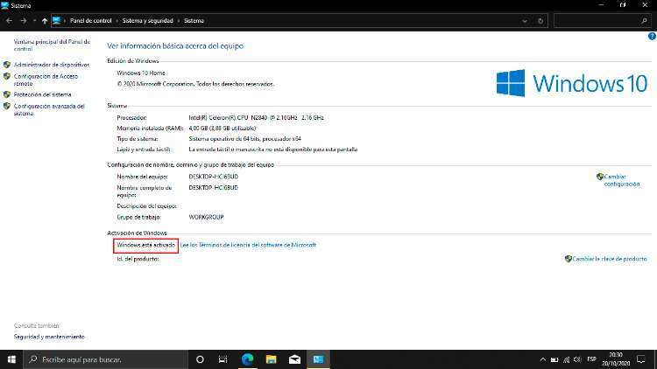Click the taskbar search box
The width and height of the screenshot is (657, 369).
pyautogui.click(x=106, y=359)
